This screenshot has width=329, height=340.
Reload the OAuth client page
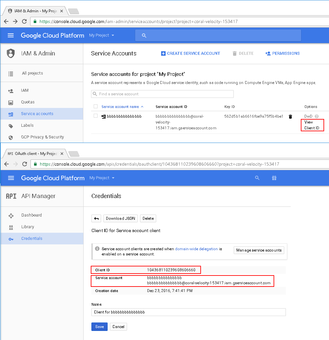tap(25, 164)
